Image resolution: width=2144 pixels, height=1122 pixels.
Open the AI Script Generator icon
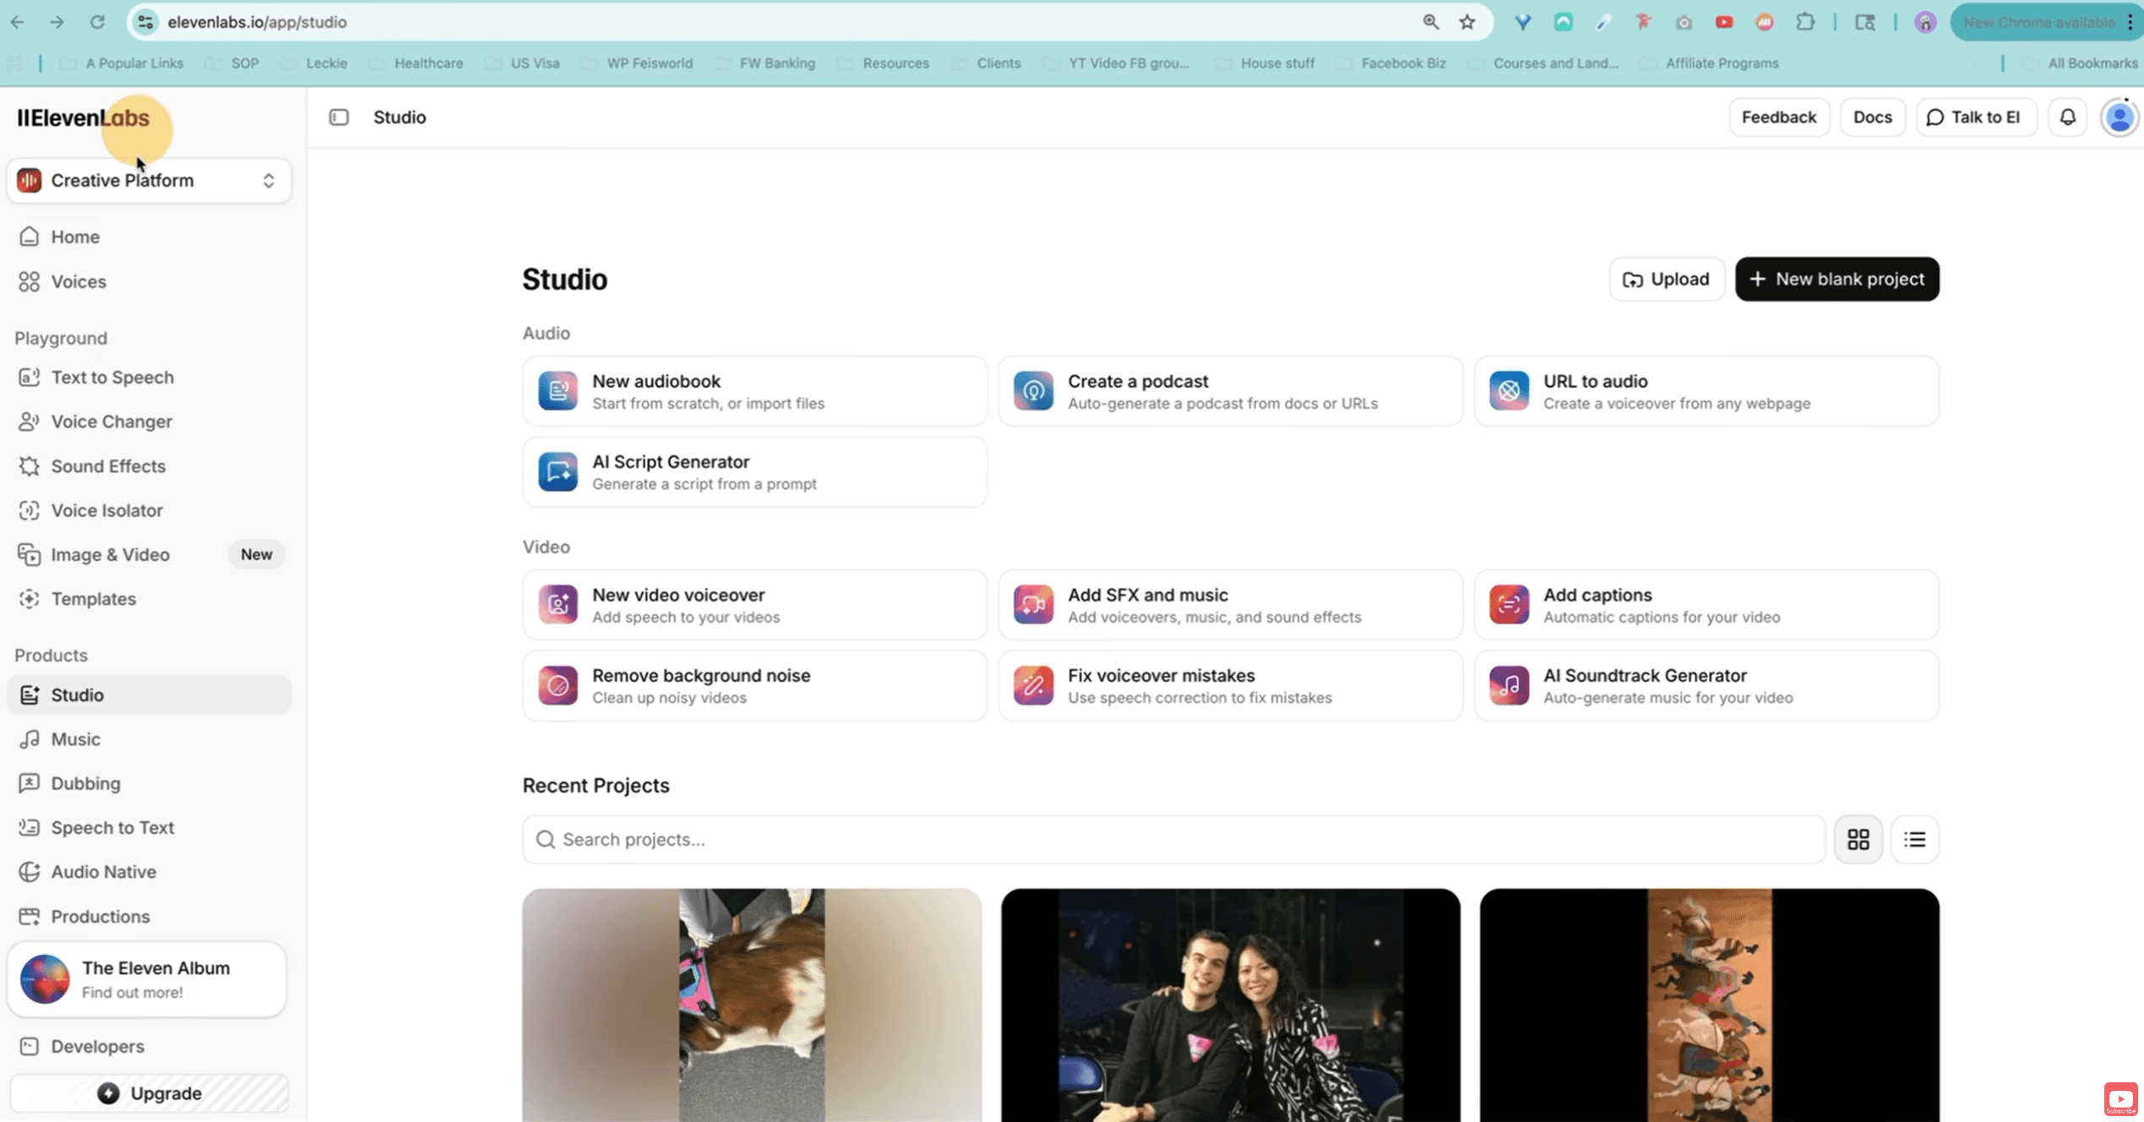(558, 471)
